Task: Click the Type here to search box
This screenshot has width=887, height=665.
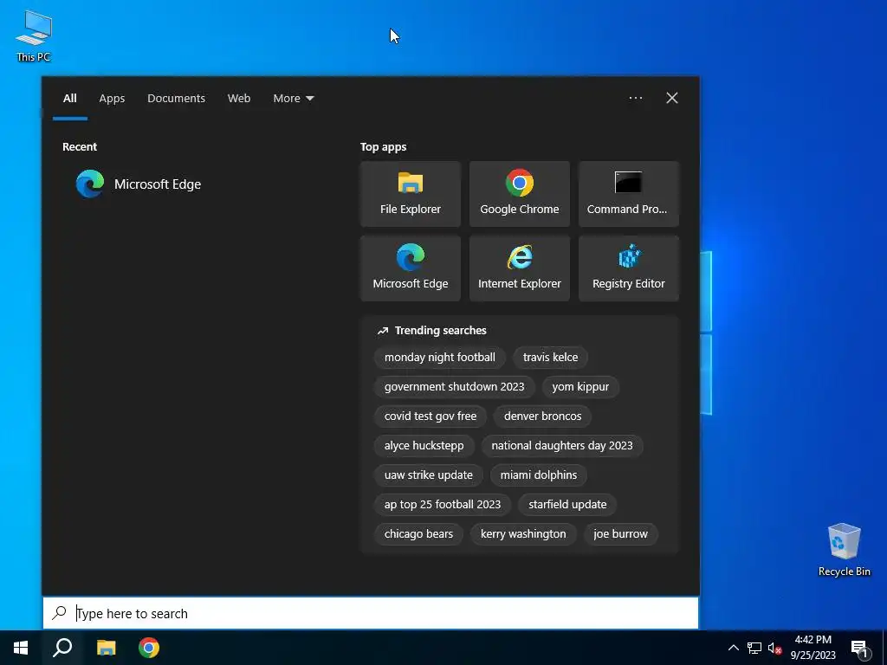Action: [x=371, y=613]
